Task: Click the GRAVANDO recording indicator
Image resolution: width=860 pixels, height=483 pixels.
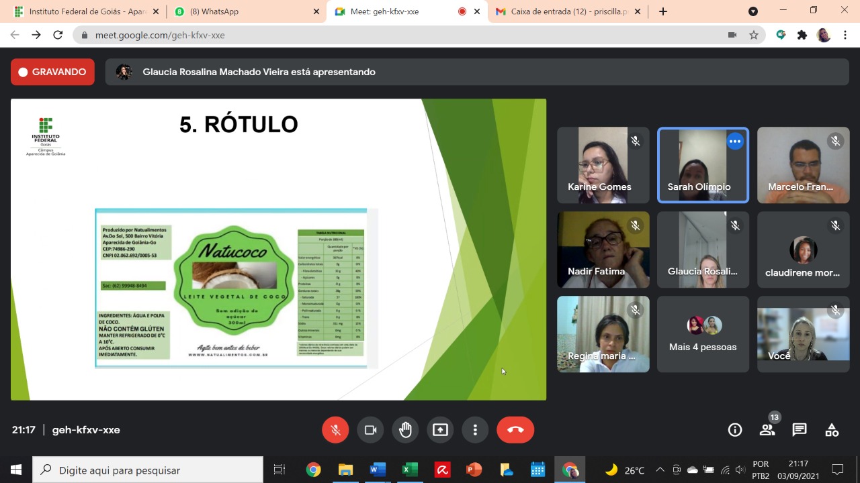Action: [x=52, y=72]
